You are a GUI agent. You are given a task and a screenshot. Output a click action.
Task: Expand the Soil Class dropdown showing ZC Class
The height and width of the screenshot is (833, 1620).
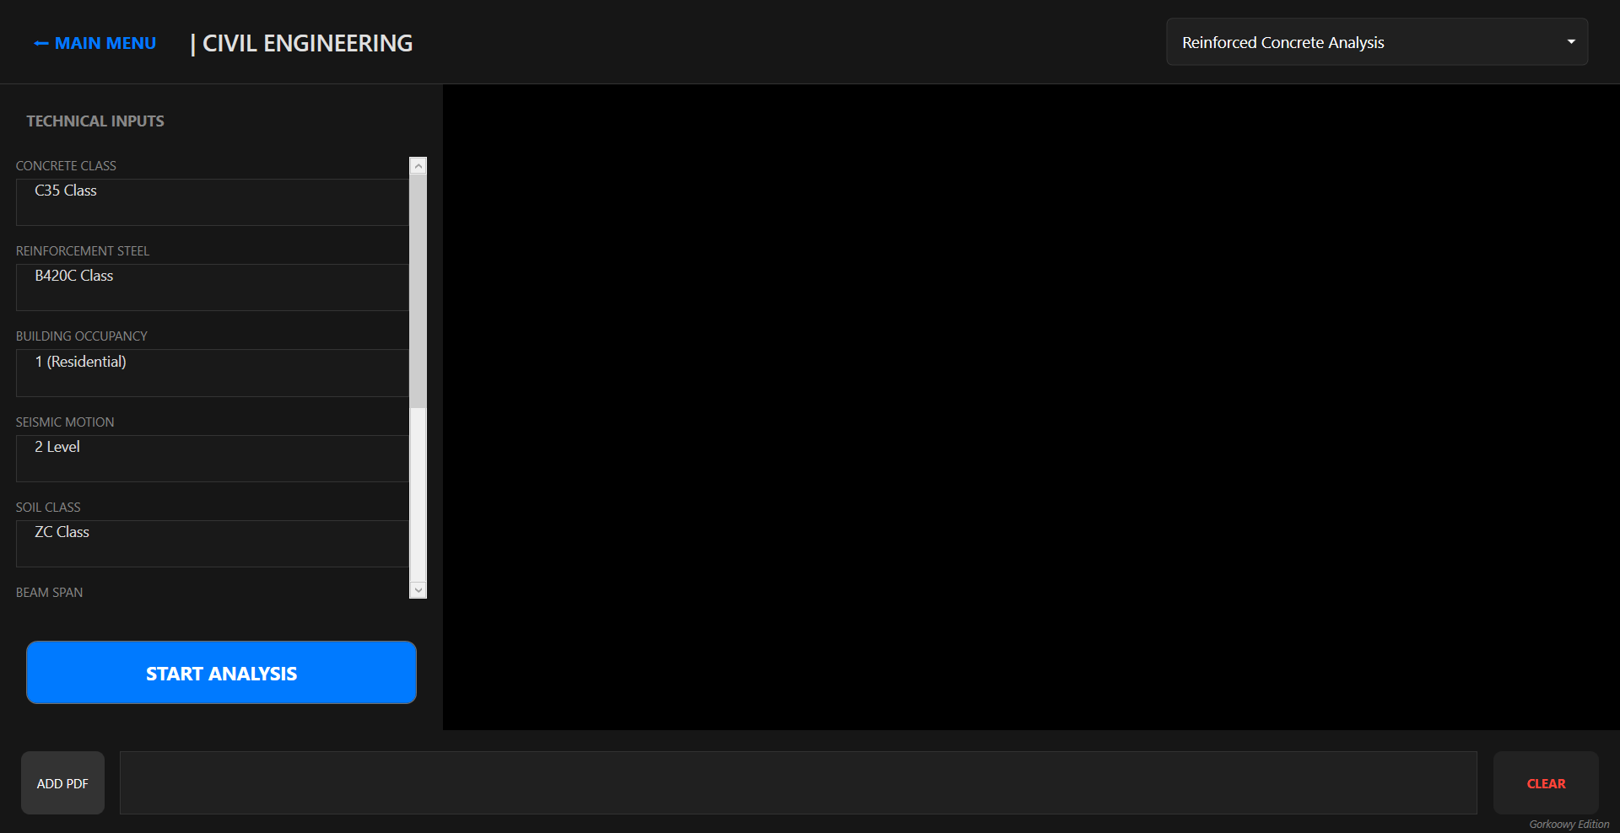pyautogui.click(x=211, y=544)
